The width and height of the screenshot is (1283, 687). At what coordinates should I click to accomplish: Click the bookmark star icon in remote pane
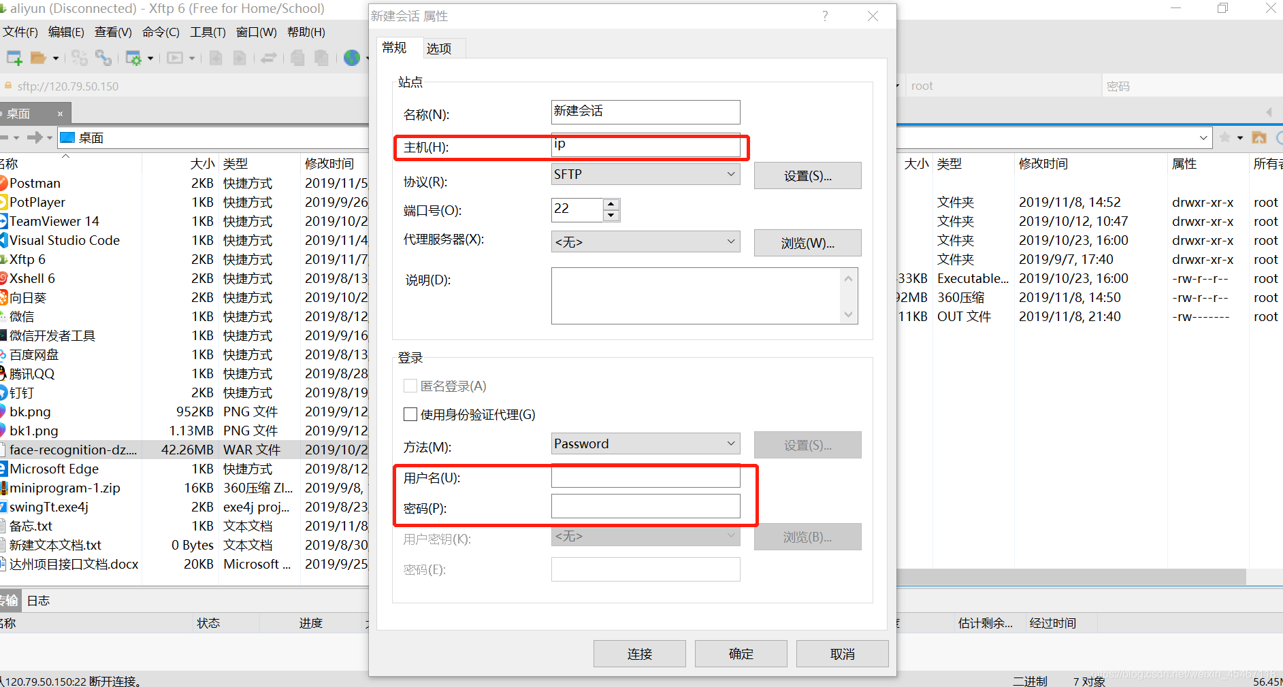(x=1224, y=137)
